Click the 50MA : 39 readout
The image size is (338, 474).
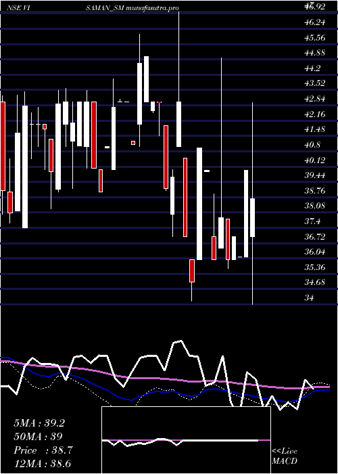coord(38,437)
